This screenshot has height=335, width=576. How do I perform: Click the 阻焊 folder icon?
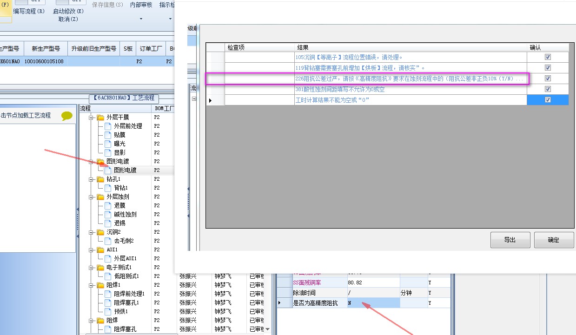[101, 321]
